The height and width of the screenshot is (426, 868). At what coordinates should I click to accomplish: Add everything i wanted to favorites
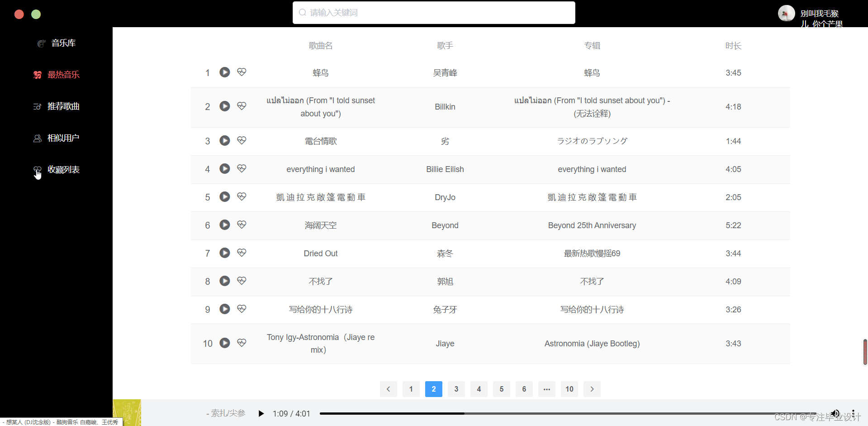[x=242, y=168]
